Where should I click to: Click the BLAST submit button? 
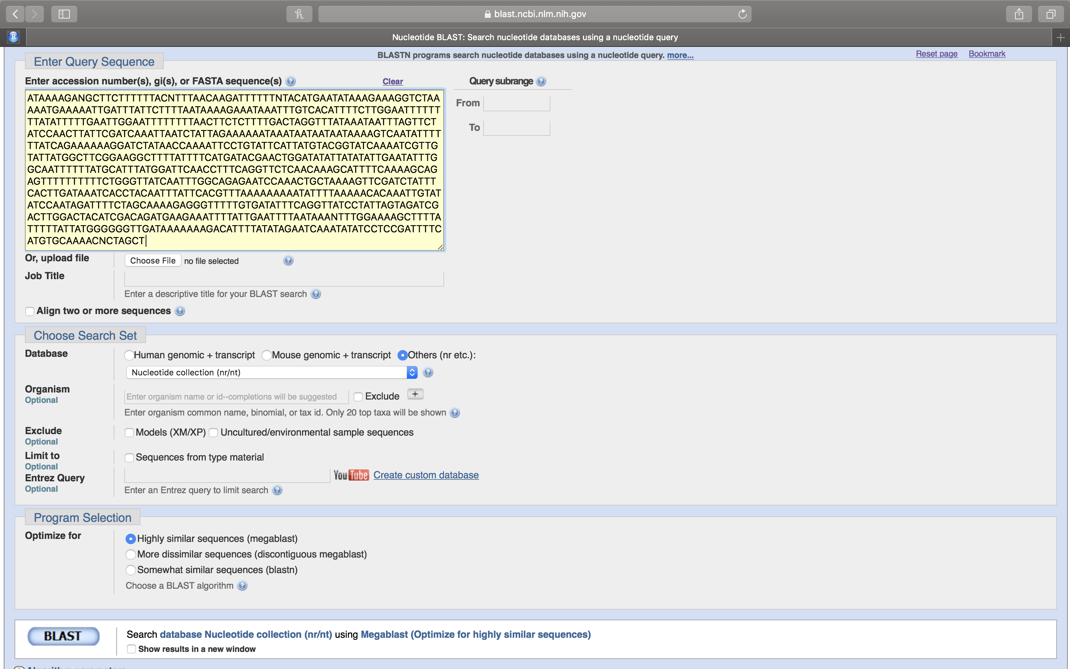pyautogui.click(x=64, y=635)
